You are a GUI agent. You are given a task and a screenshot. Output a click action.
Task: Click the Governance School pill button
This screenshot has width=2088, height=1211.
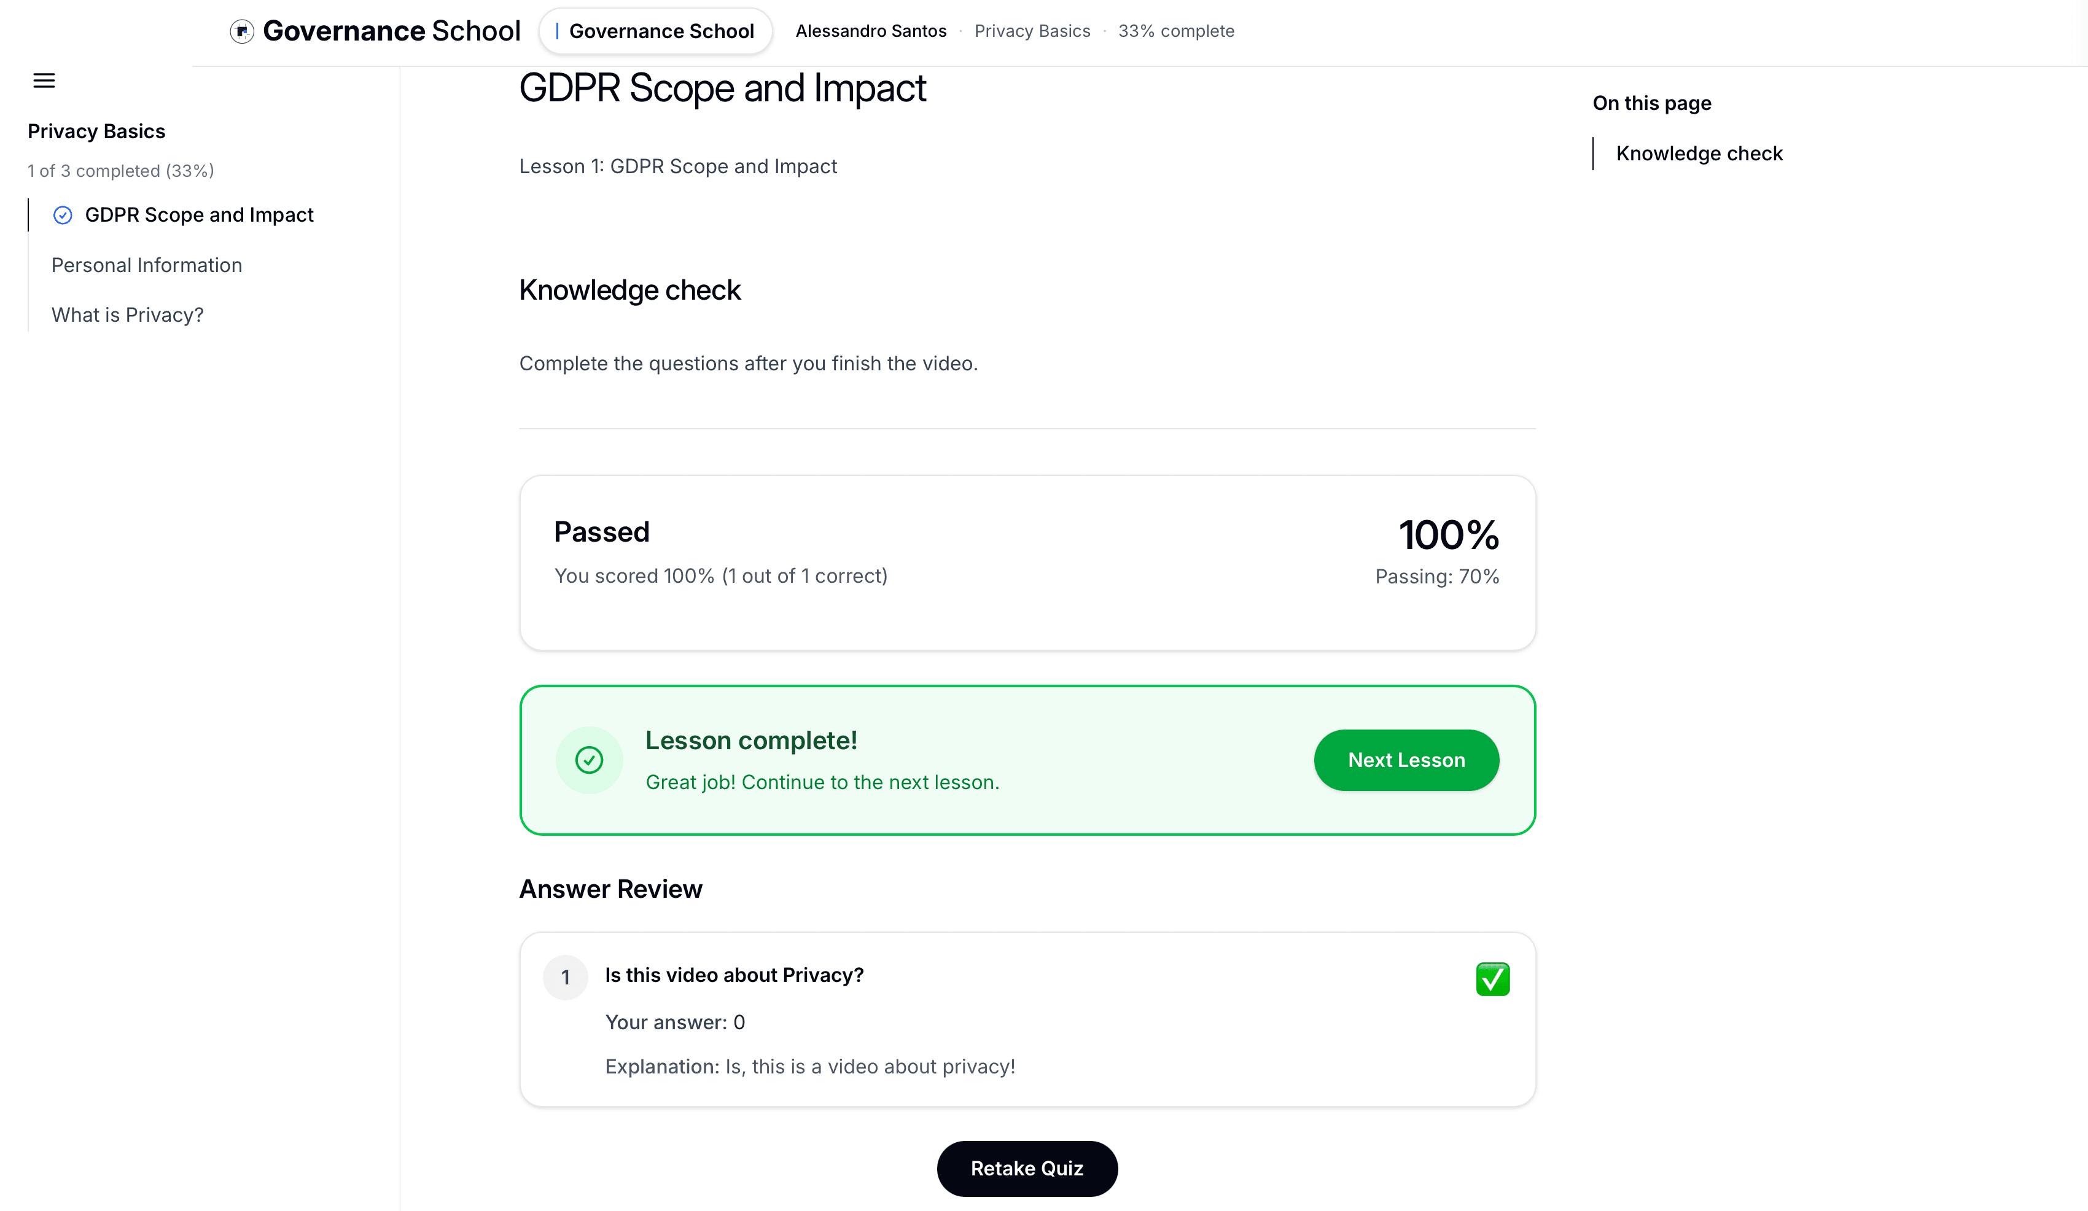[655, 31]
